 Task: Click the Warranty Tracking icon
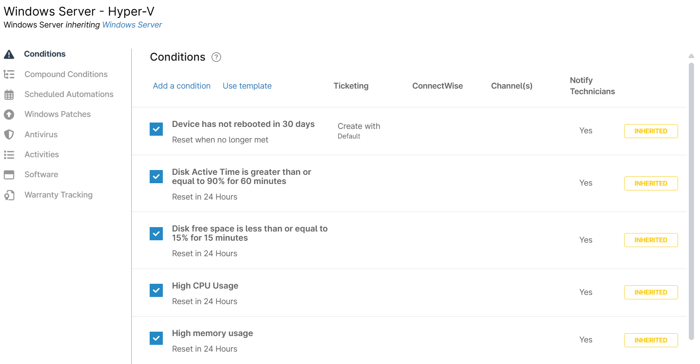(9, 195)
